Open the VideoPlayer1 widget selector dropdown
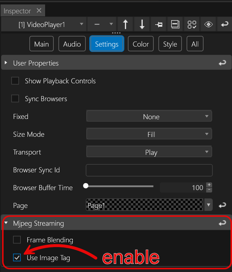The height and width of the screenshot is (272, 232). click(x=44, y=24)
